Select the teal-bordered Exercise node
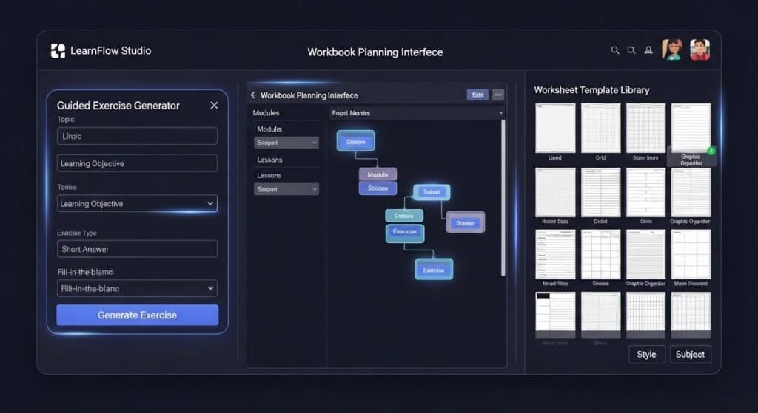This screenshot has height=413, width=758. [405, 233]
